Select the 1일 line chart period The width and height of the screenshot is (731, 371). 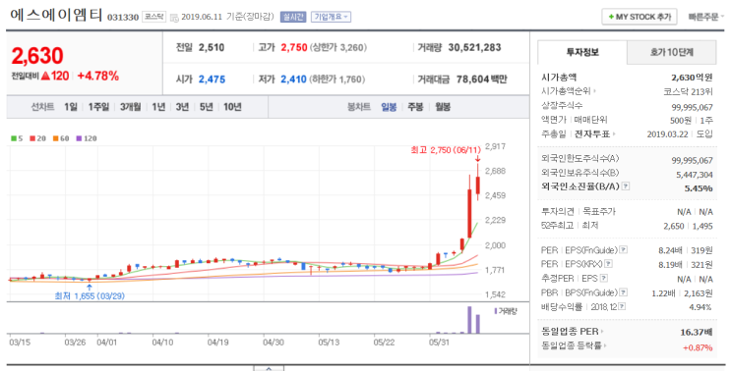point(71,107)
